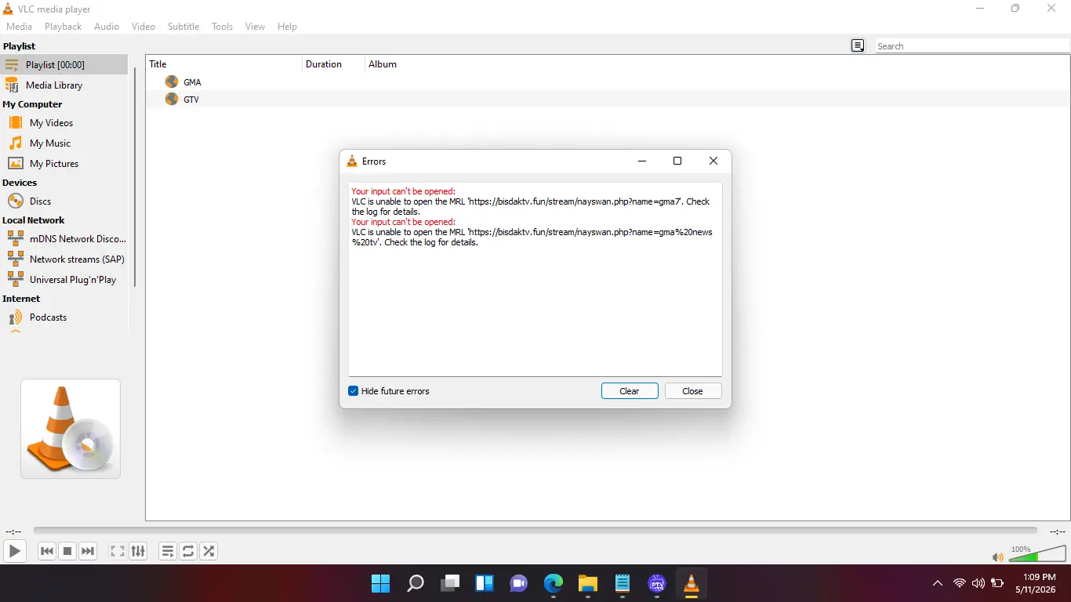Skip to next media in playlist
Viewport: 1071px width, 602px height.
point(88,551)
